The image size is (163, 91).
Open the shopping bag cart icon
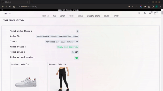(x=155, y=13)
